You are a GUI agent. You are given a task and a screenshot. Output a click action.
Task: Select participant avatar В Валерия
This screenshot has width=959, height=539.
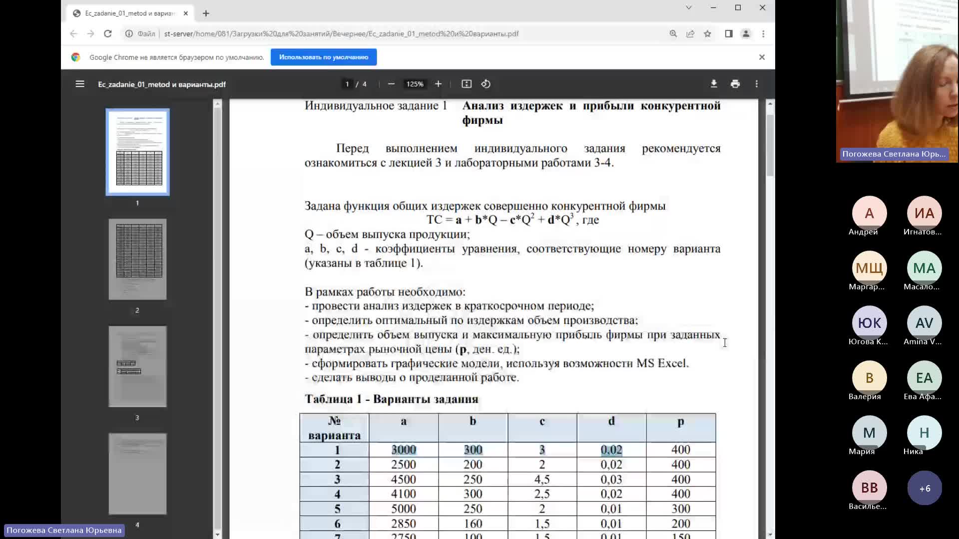click(869, 378)
